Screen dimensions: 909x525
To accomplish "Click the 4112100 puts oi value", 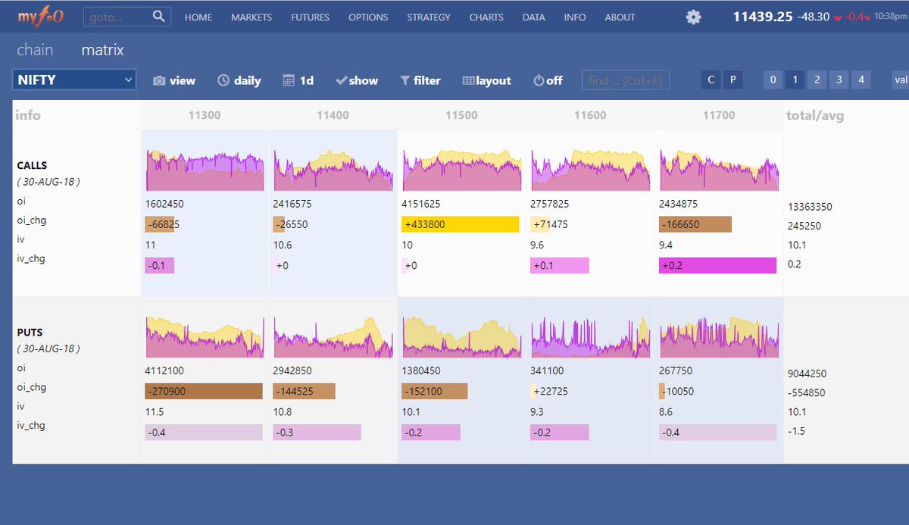I will coord(164,371).
